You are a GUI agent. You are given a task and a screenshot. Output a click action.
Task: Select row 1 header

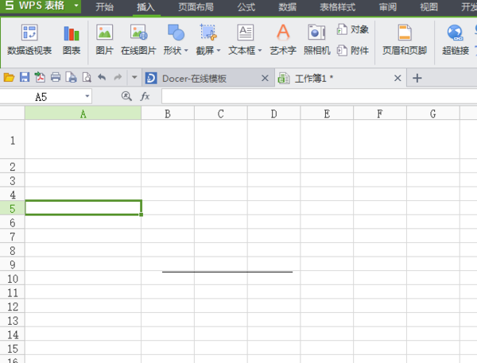[x=13, y=140]
